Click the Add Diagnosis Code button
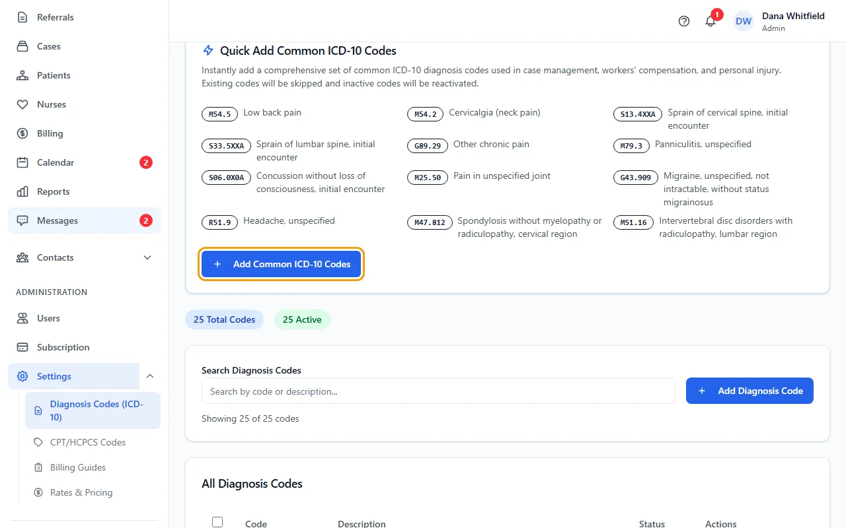846x528 pixels. point(750,391)
